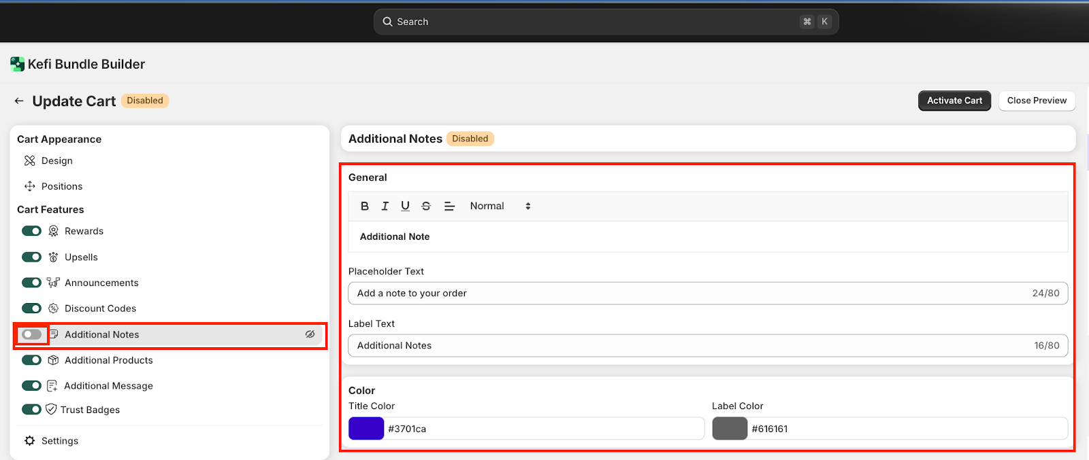The height and width of the screenshot is (460, 1089).
Task: Apply strikethrough formatting to the text
Action: coord(426,206)
